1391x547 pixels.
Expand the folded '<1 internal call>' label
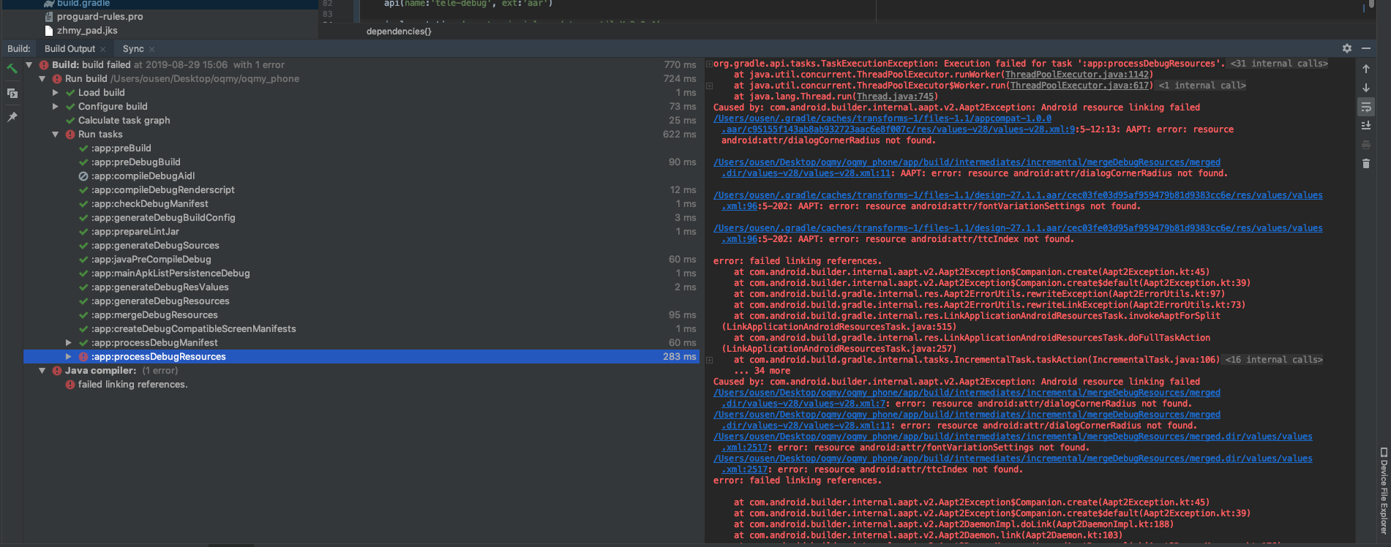click(x=1202, y=86)
